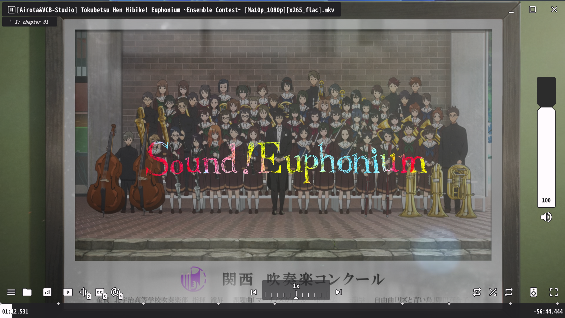Mute audio with the speaker icon
565x318 pixels.
coord(546,217)
